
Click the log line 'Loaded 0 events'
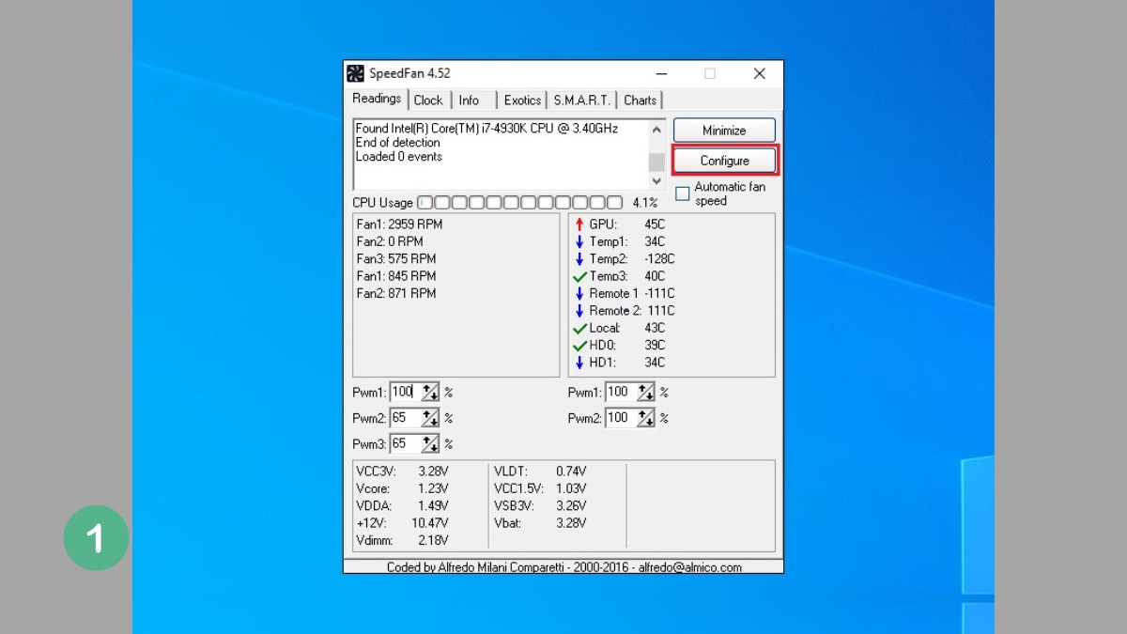click(x=399, y=157)
